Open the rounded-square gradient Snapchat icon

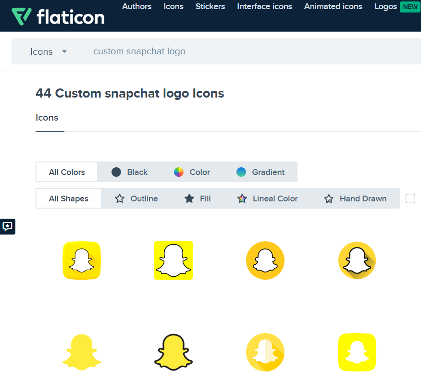82,260
